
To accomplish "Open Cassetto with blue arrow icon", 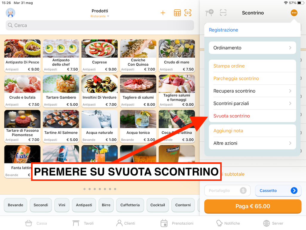I will pyautogui.click(x=294, y=190).
